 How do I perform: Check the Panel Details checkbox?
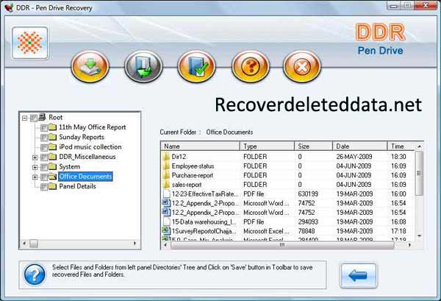(x=44, y=187)
